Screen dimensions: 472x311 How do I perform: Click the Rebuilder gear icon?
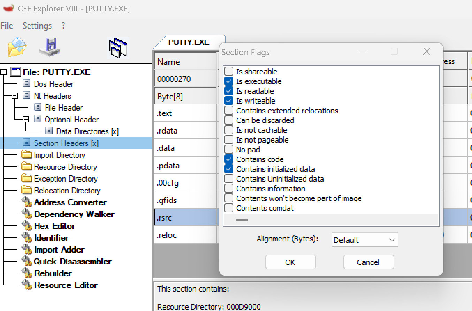click(x=27, y=273)
